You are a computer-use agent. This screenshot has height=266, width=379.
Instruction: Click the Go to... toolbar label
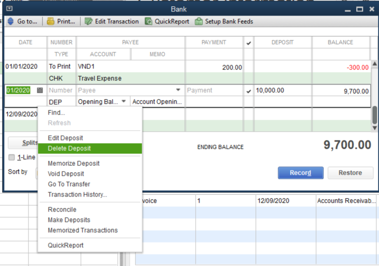27,21
